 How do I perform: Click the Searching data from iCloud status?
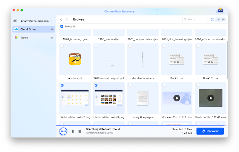point(103,129)
